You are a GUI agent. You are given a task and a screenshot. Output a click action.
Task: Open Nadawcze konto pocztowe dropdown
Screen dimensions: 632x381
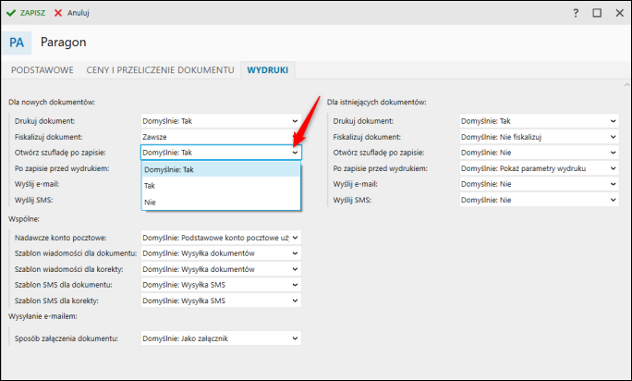[221, 238]
